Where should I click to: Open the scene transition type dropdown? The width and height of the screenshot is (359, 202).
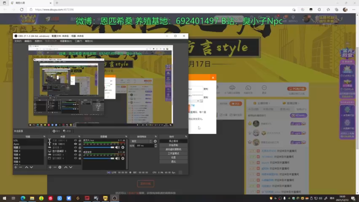pos(141,141)
